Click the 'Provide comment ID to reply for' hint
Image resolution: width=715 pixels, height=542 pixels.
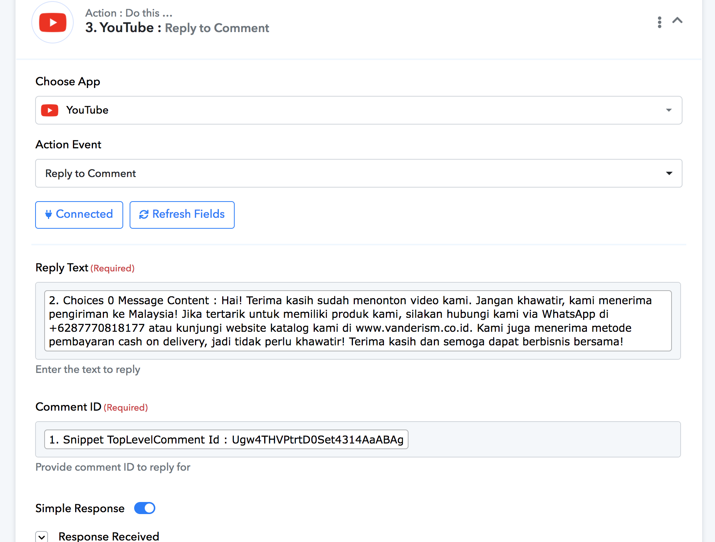(113, 467)
